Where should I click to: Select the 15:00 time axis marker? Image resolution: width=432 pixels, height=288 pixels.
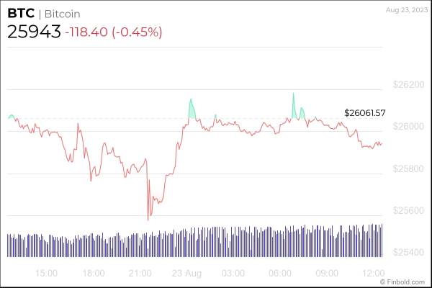pos(46,274)
